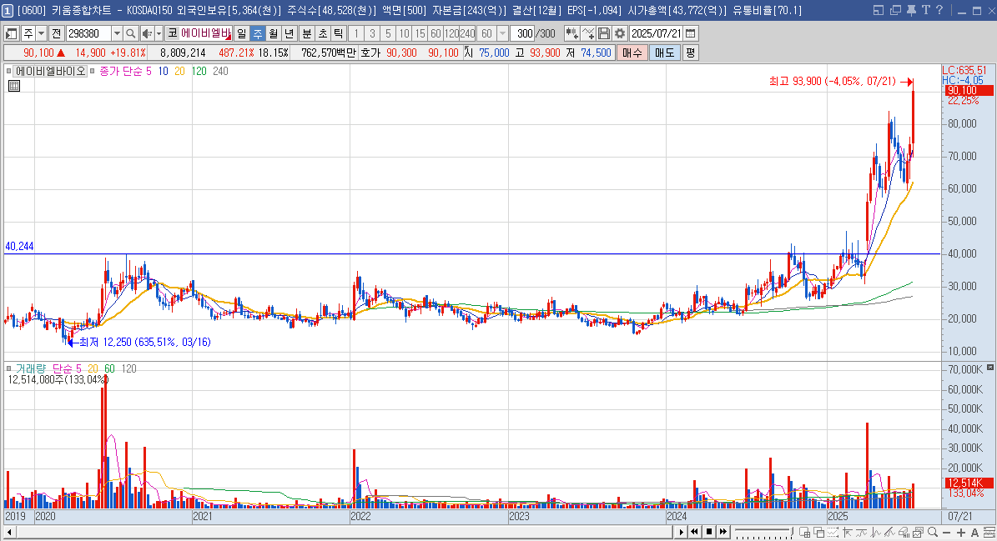The height and width of the screenshot is (541, 997).
Task: Click the zoom magnifier icon in bottom toolbar
Action: 932,532
